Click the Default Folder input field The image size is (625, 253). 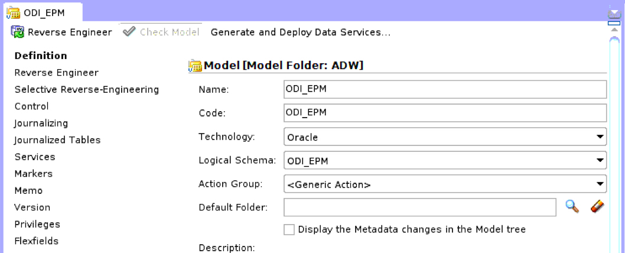tap(419, 207)
